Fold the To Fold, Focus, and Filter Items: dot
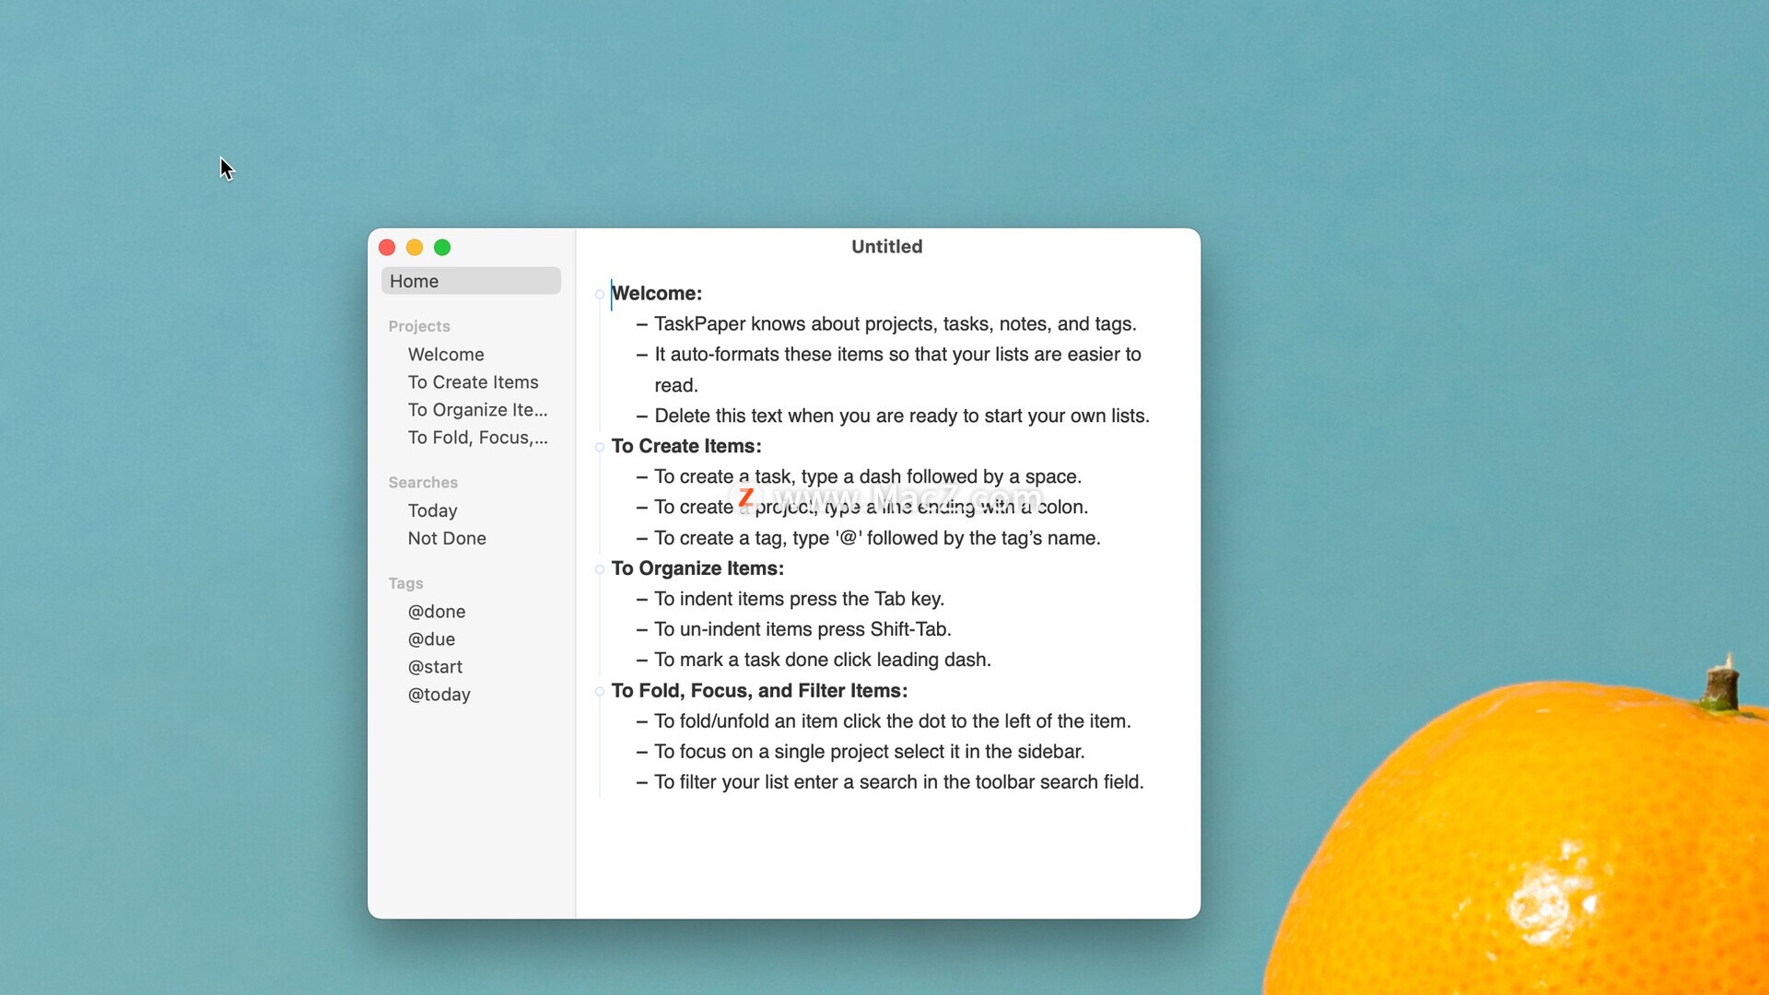 [600, 691]
